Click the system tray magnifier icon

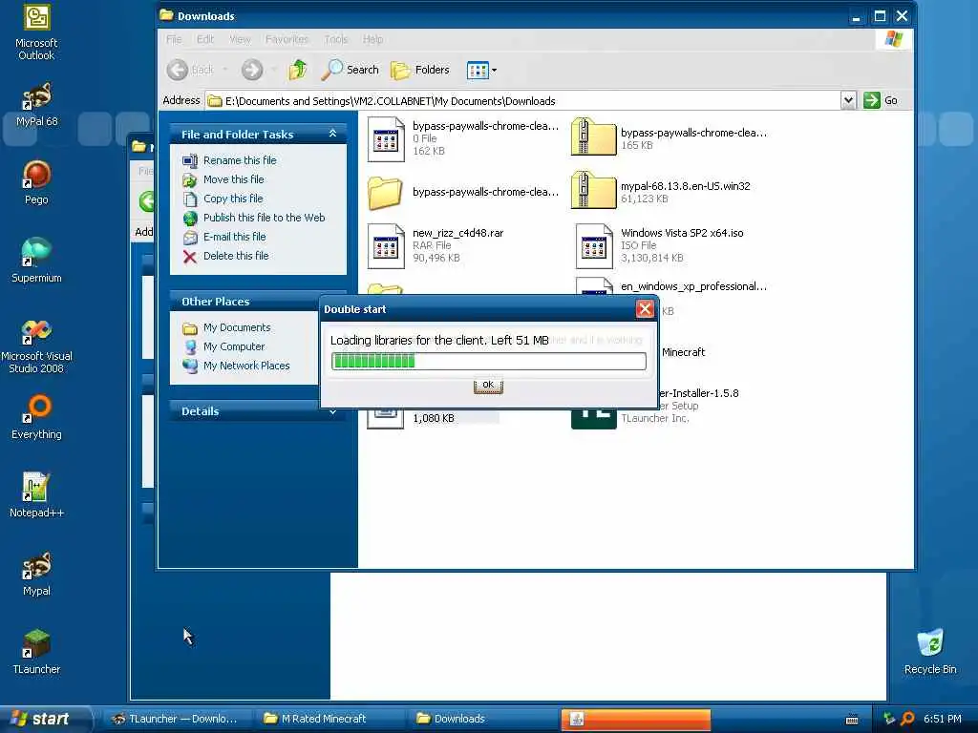click(907, 719)
